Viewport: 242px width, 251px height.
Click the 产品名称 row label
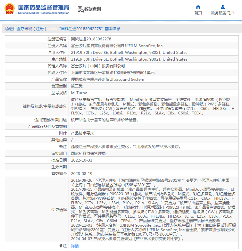coord(59,79)
